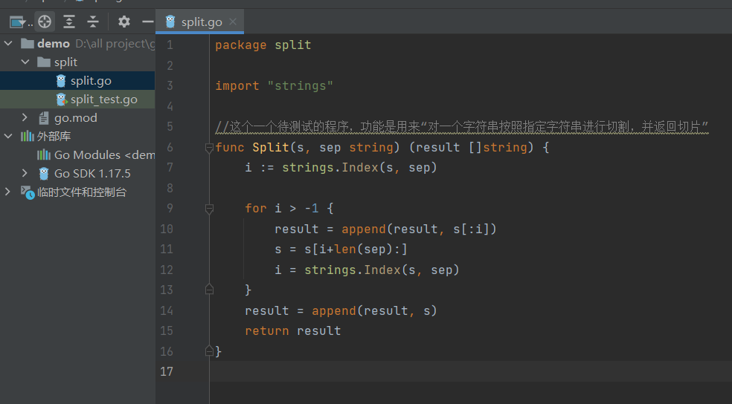This screenshot has width=732, height=404.
Task: Select split.go file in project tree
Action: (x=91, y=81)
